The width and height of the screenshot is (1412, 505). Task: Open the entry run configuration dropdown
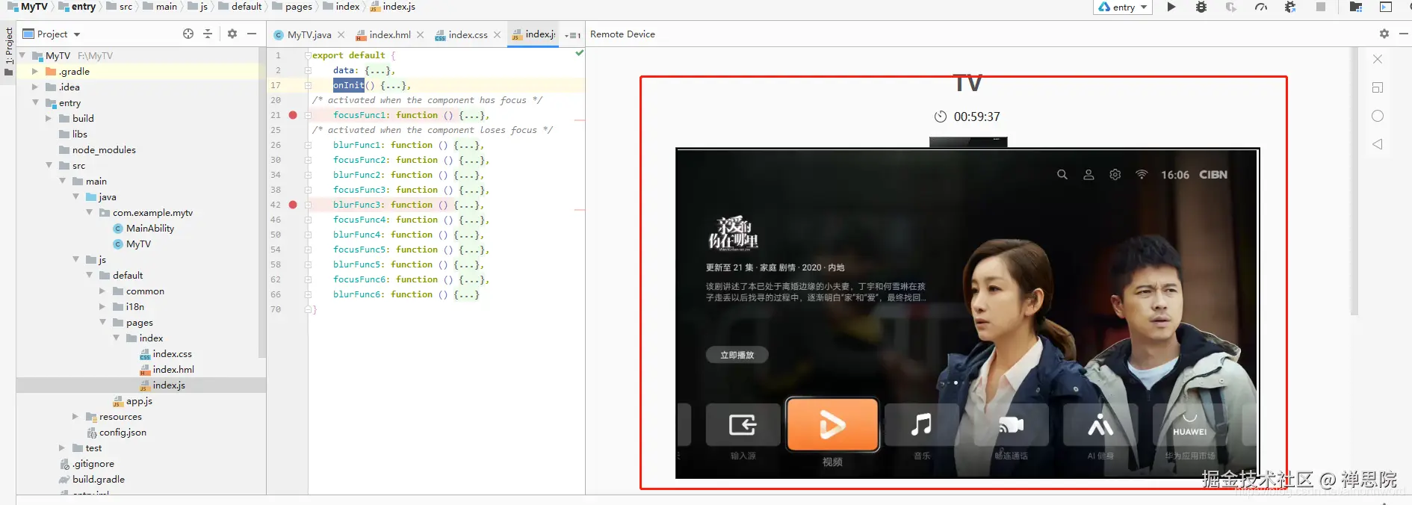pos(1124,7)
